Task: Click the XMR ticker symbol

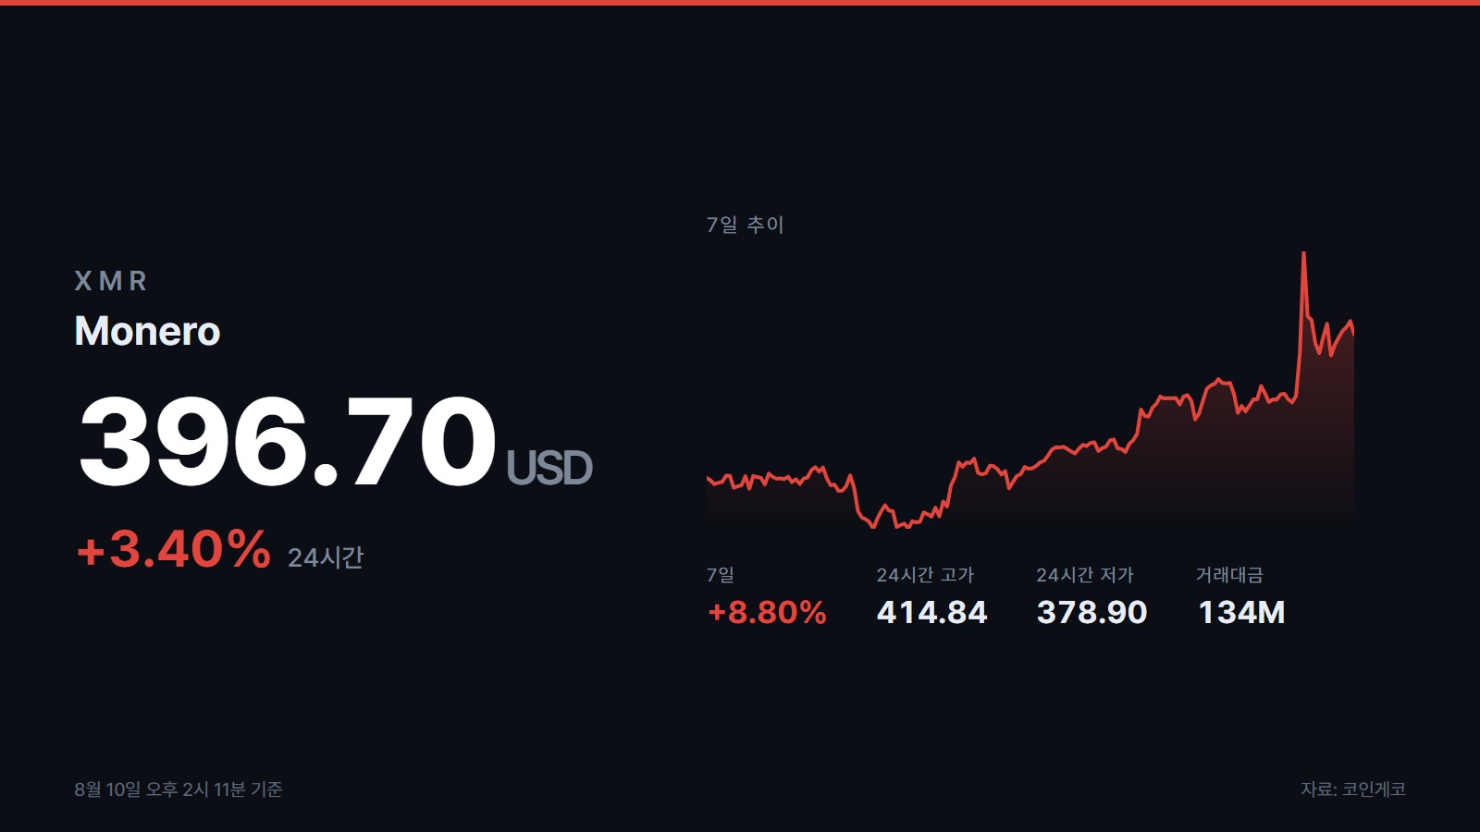Action: coord(111,281)
